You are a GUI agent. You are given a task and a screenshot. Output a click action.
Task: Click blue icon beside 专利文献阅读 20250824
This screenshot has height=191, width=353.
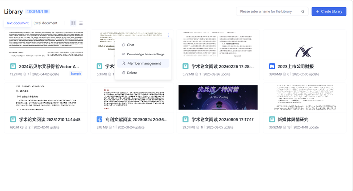(100, 119)
